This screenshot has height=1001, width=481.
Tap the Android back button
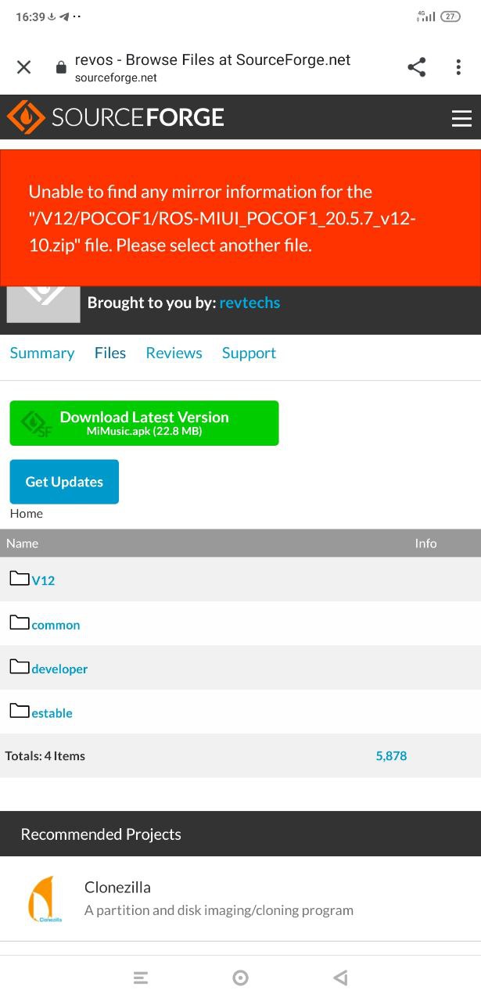coord(340,978)
